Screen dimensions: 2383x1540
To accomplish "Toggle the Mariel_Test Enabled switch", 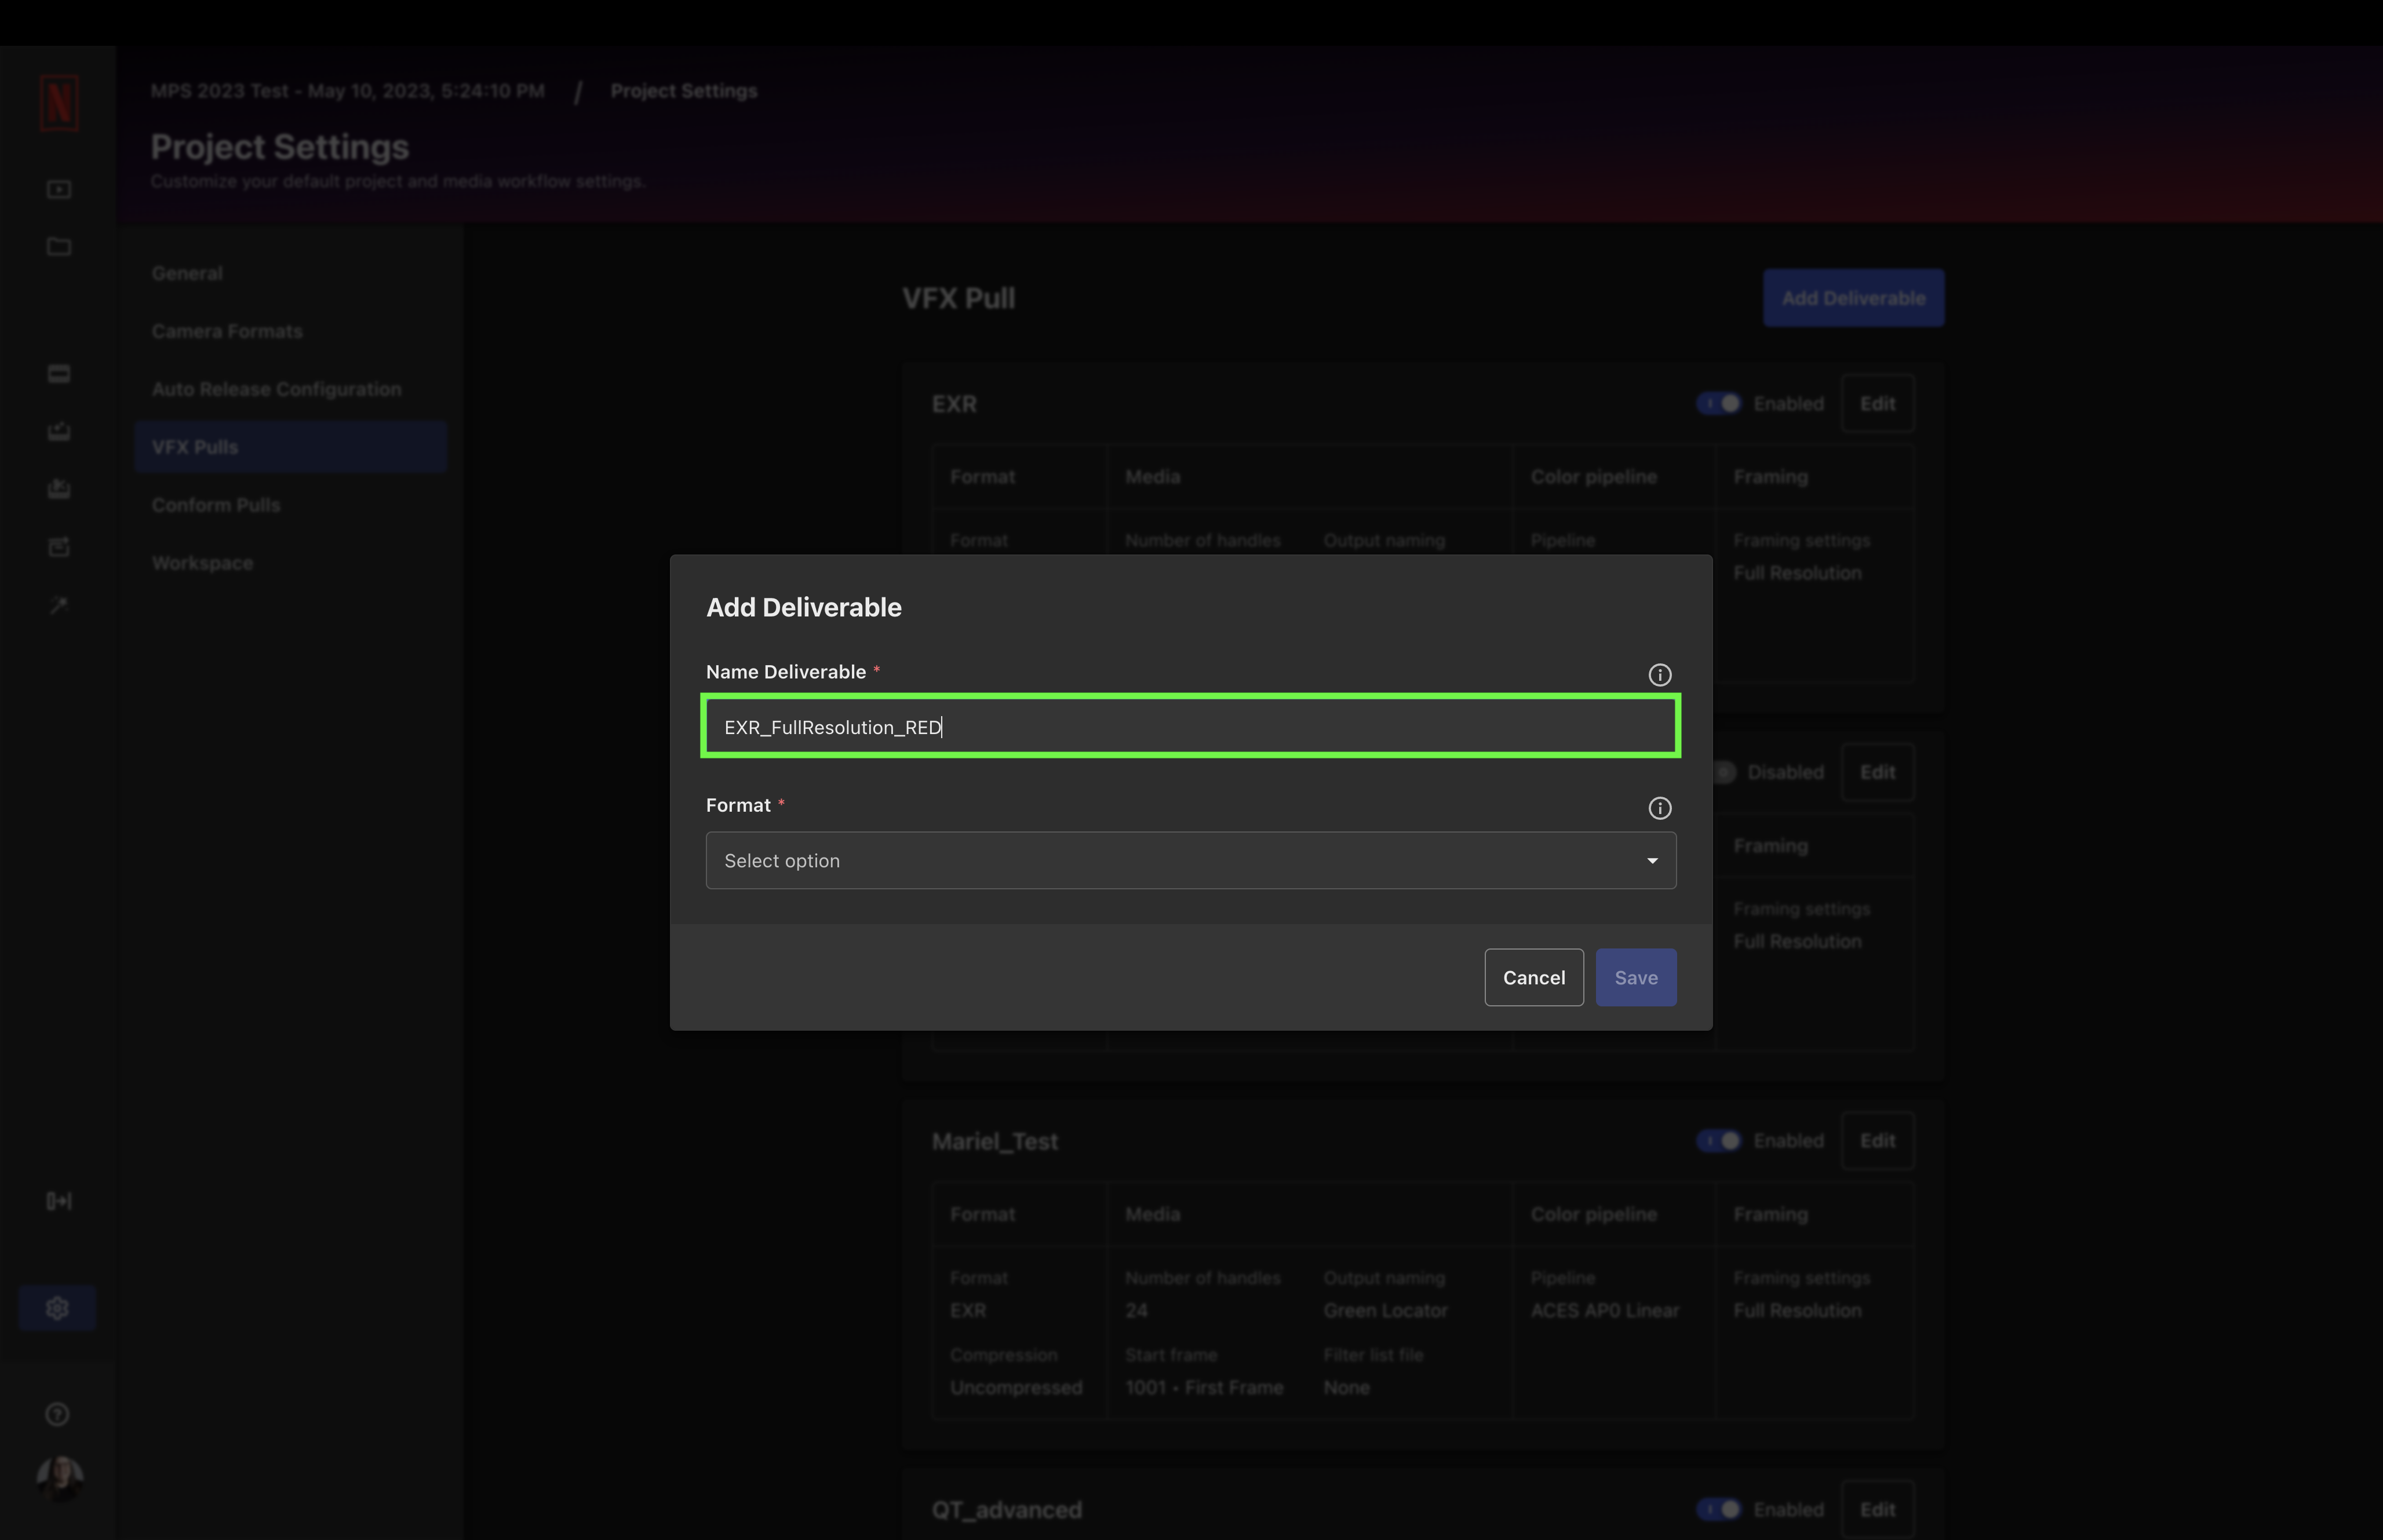I will [1719, 1141].
